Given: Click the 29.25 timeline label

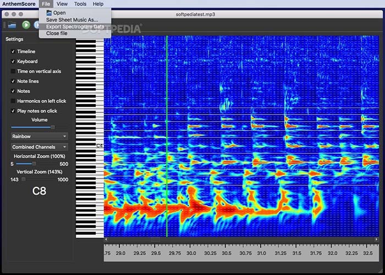Looking at the screenshot, I should [140, 253].
